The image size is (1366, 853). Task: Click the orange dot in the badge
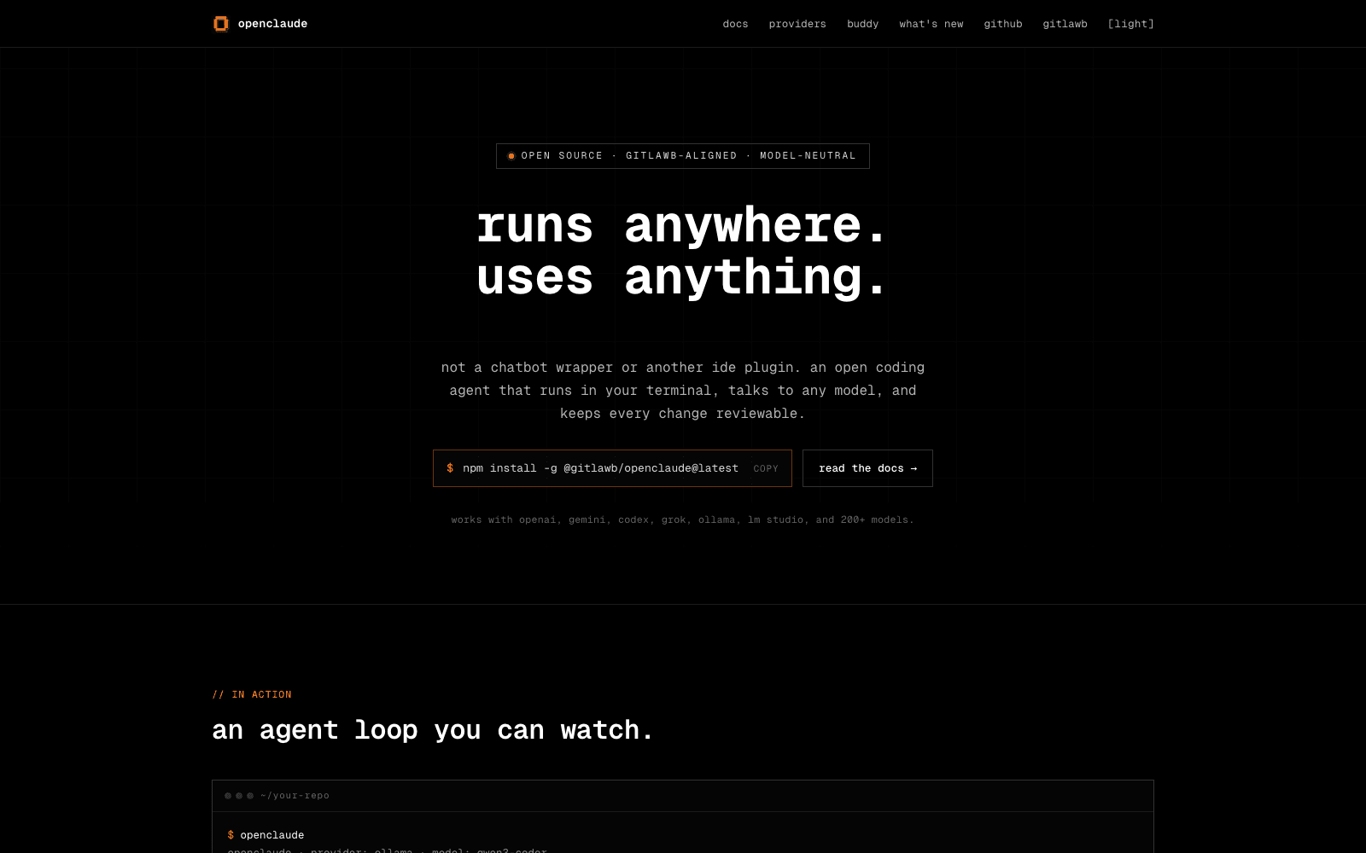[x=511, y=156]
